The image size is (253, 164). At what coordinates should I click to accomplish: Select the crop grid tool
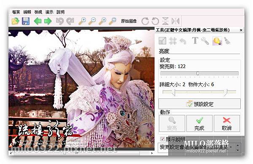[x=173, y=41]
